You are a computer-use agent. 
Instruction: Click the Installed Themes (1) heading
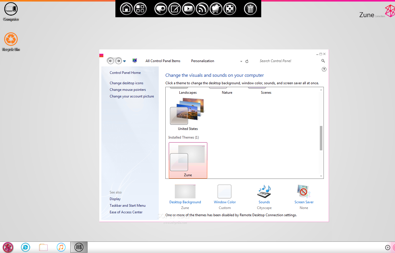pos(183,137)
